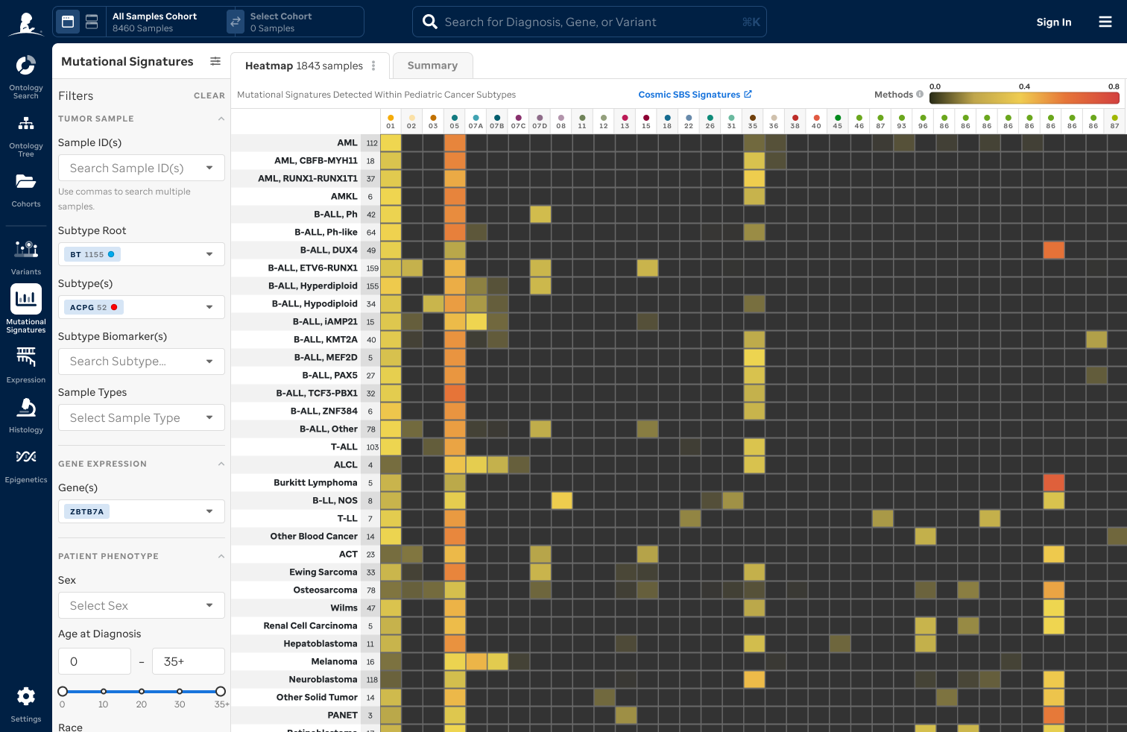This screenshot has width=1127, height=732.
Task: Click the right handle of age slider
Action: [220, 691]
